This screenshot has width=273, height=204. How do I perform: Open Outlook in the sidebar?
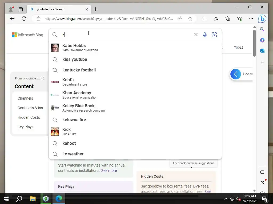coord(262,51)
